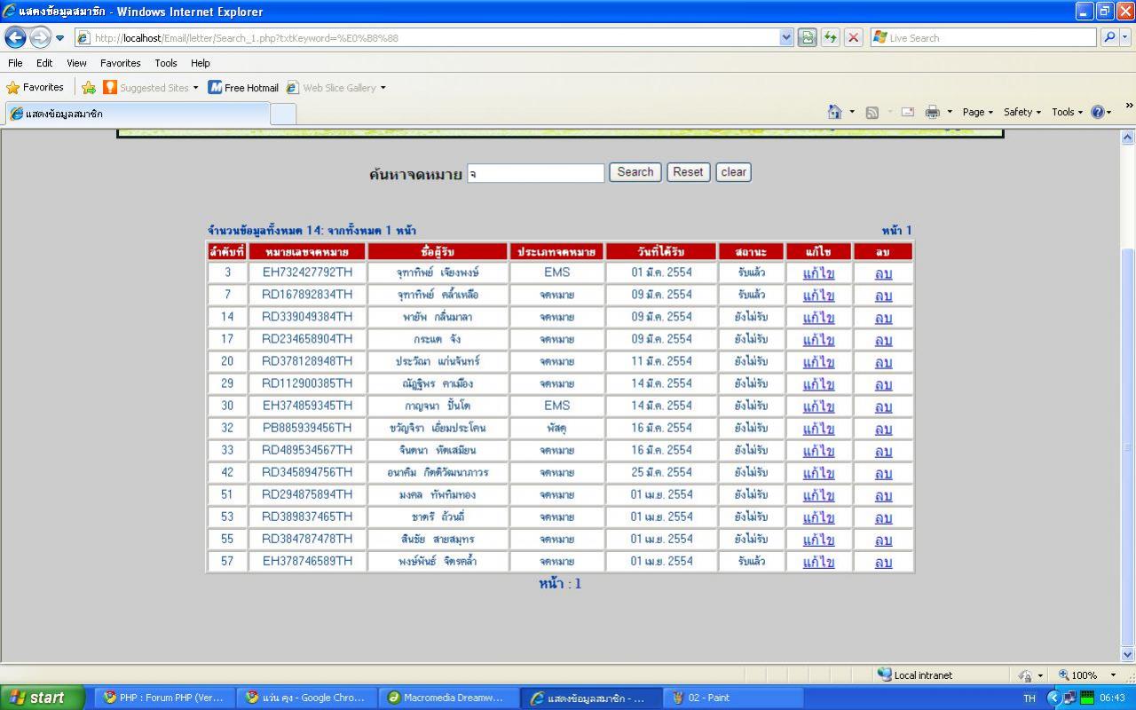Open Suggested Sites
Viewport: 1136px width, 710px height.
click(x=151, y=88)
